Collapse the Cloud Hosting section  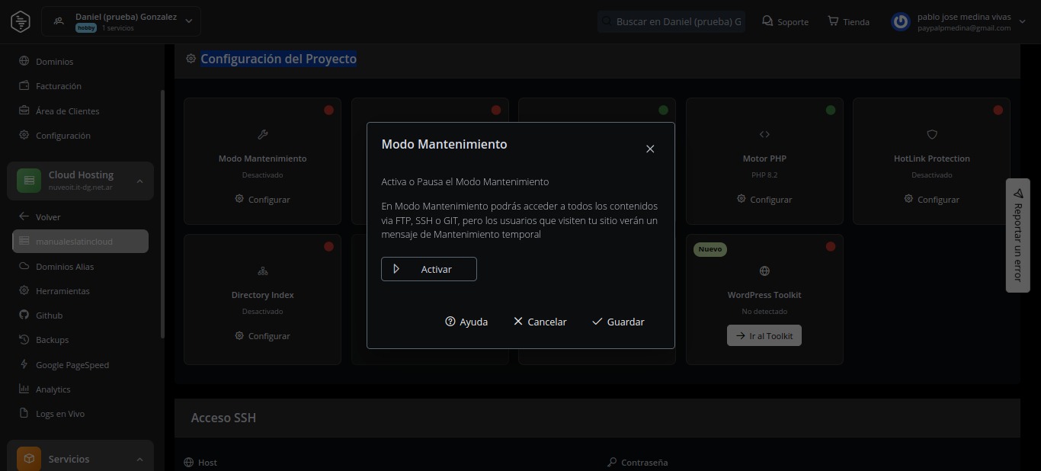click(139, 181)
